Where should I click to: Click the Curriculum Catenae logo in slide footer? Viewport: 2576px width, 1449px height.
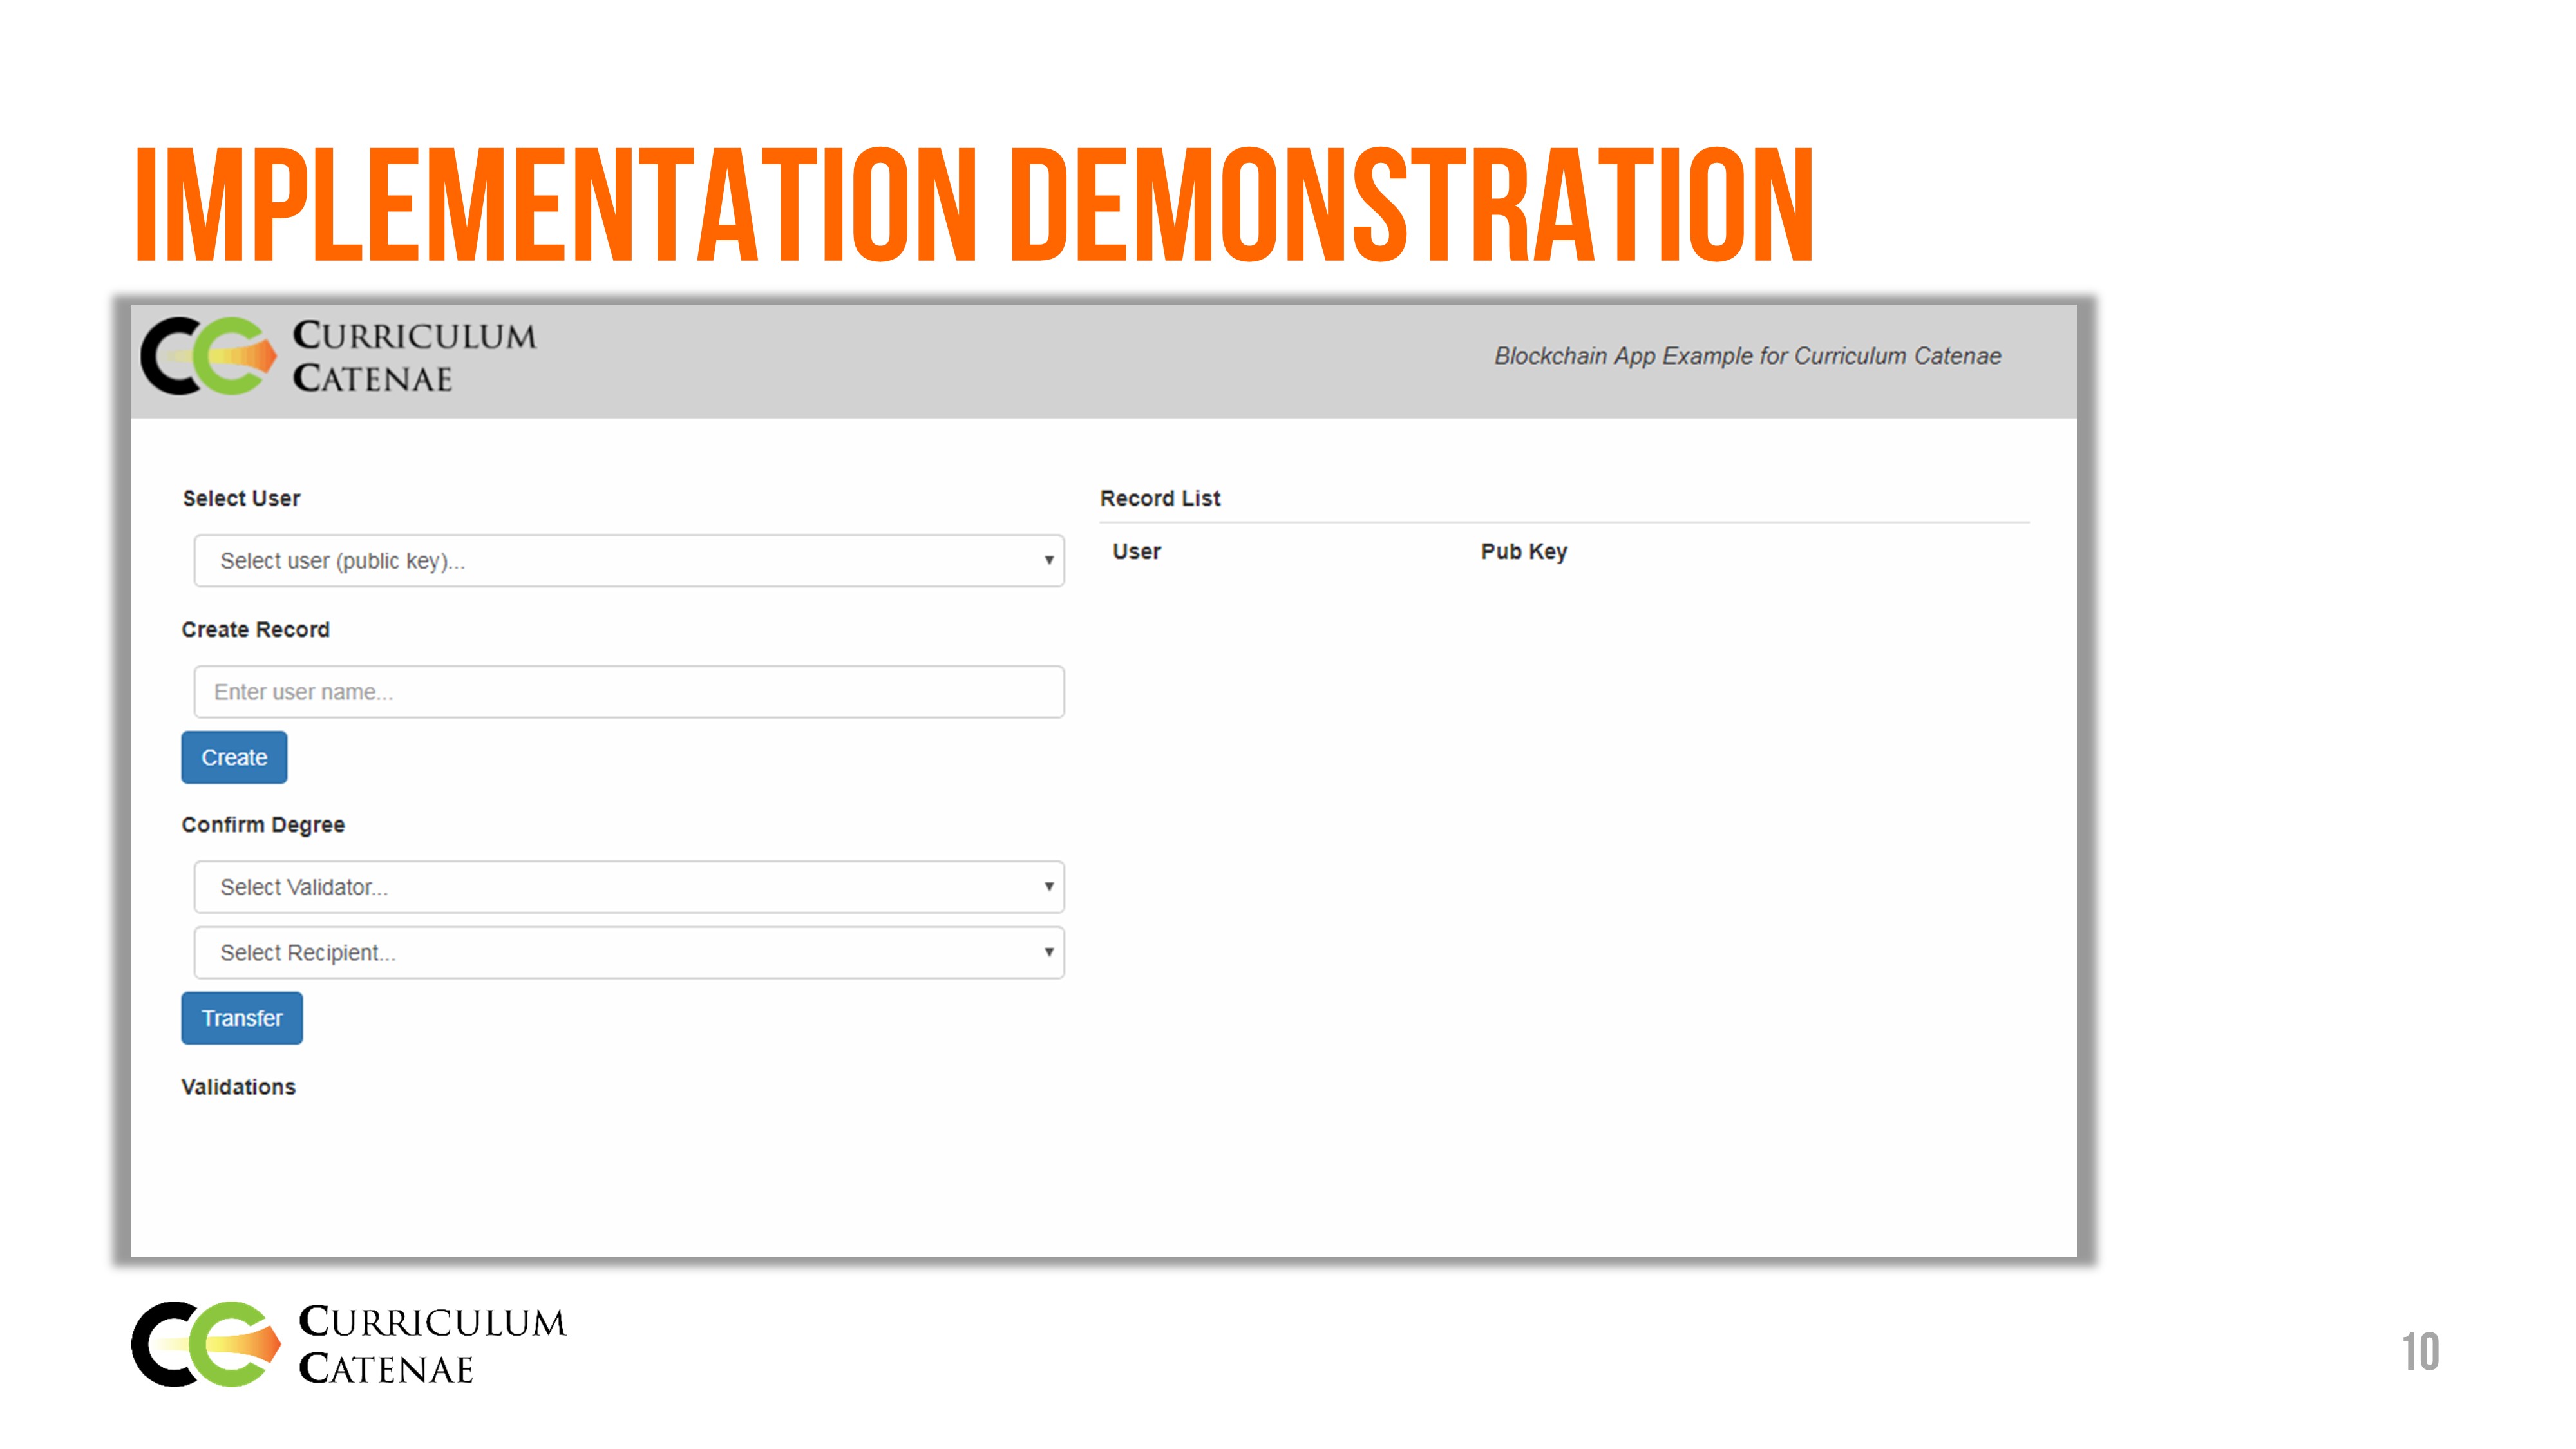[348, 1344]
